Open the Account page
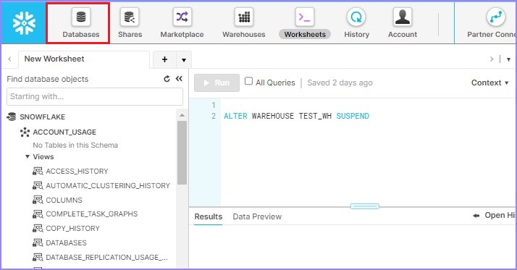 [x=403, y=23]
